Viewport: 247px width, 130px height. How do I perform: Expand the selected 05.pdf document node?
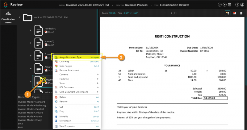point(31,81)
